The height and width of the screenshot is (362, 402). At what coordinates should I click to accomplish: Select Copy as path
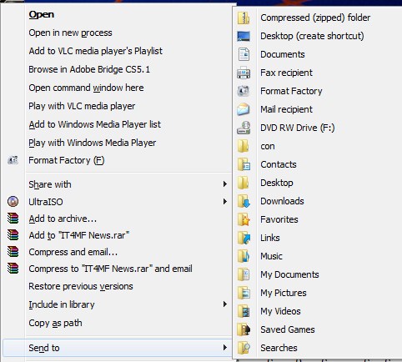click(55, 323)
